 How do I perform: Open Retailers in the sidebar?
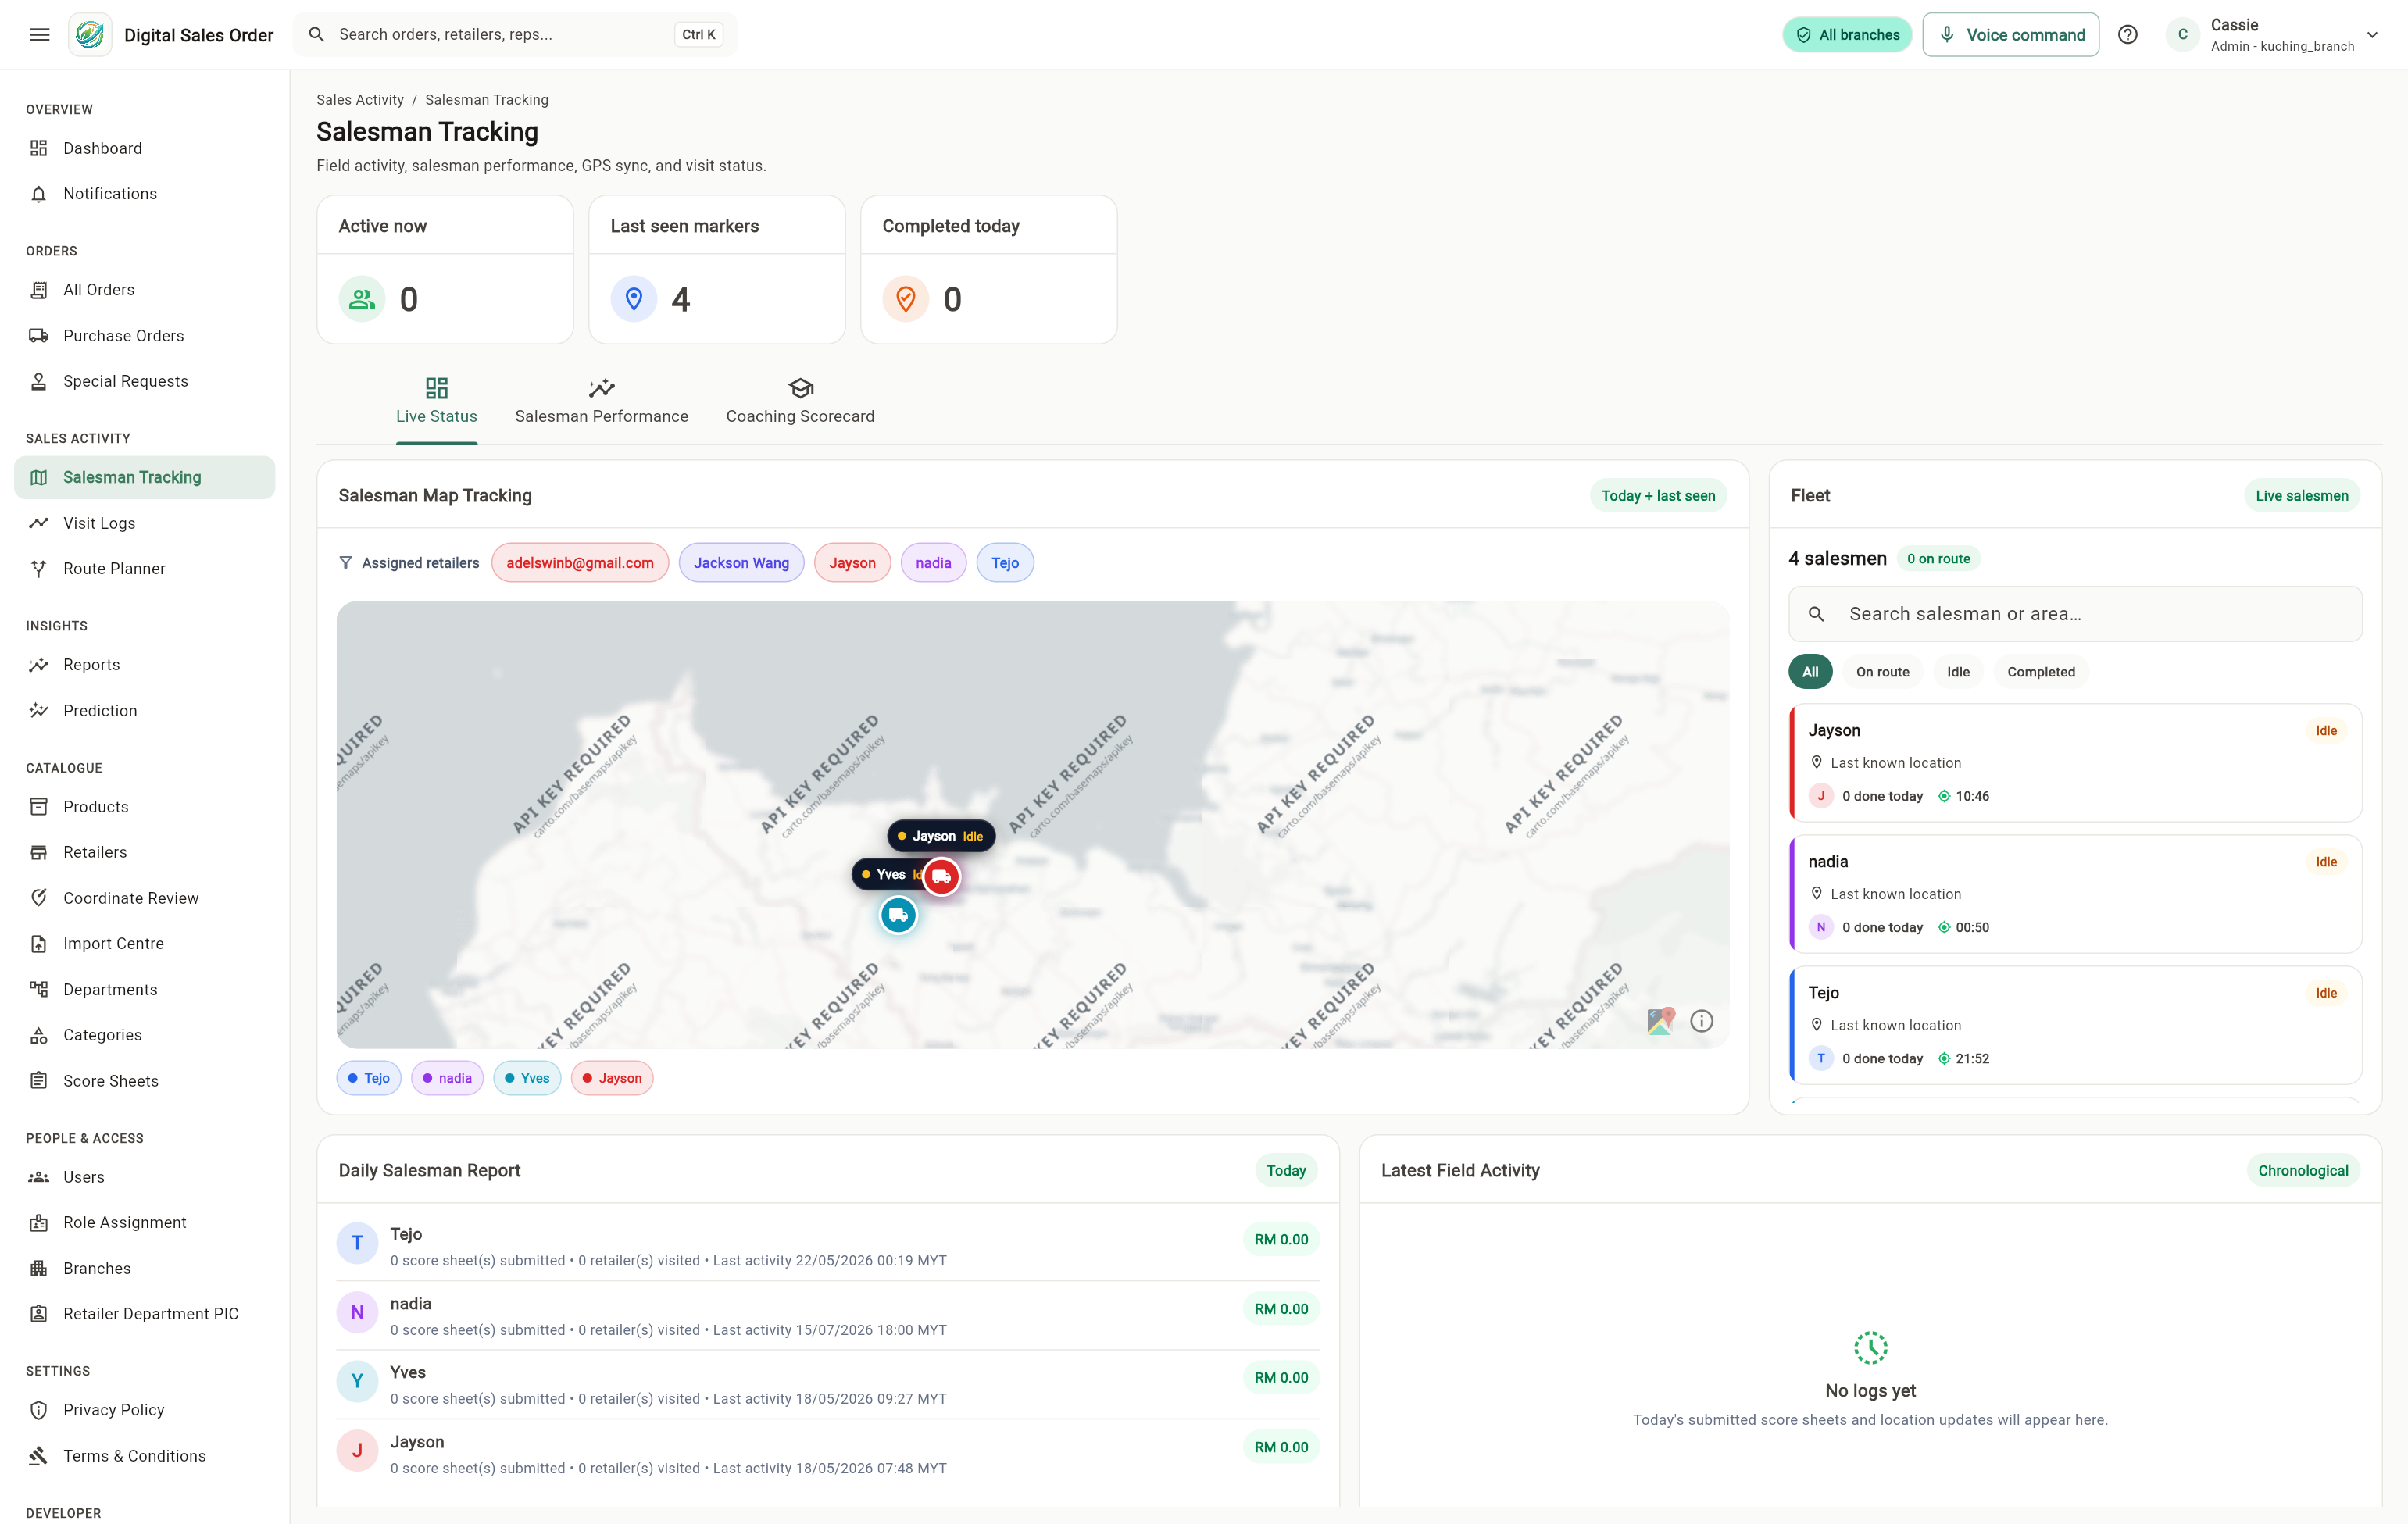pos(145,852)
